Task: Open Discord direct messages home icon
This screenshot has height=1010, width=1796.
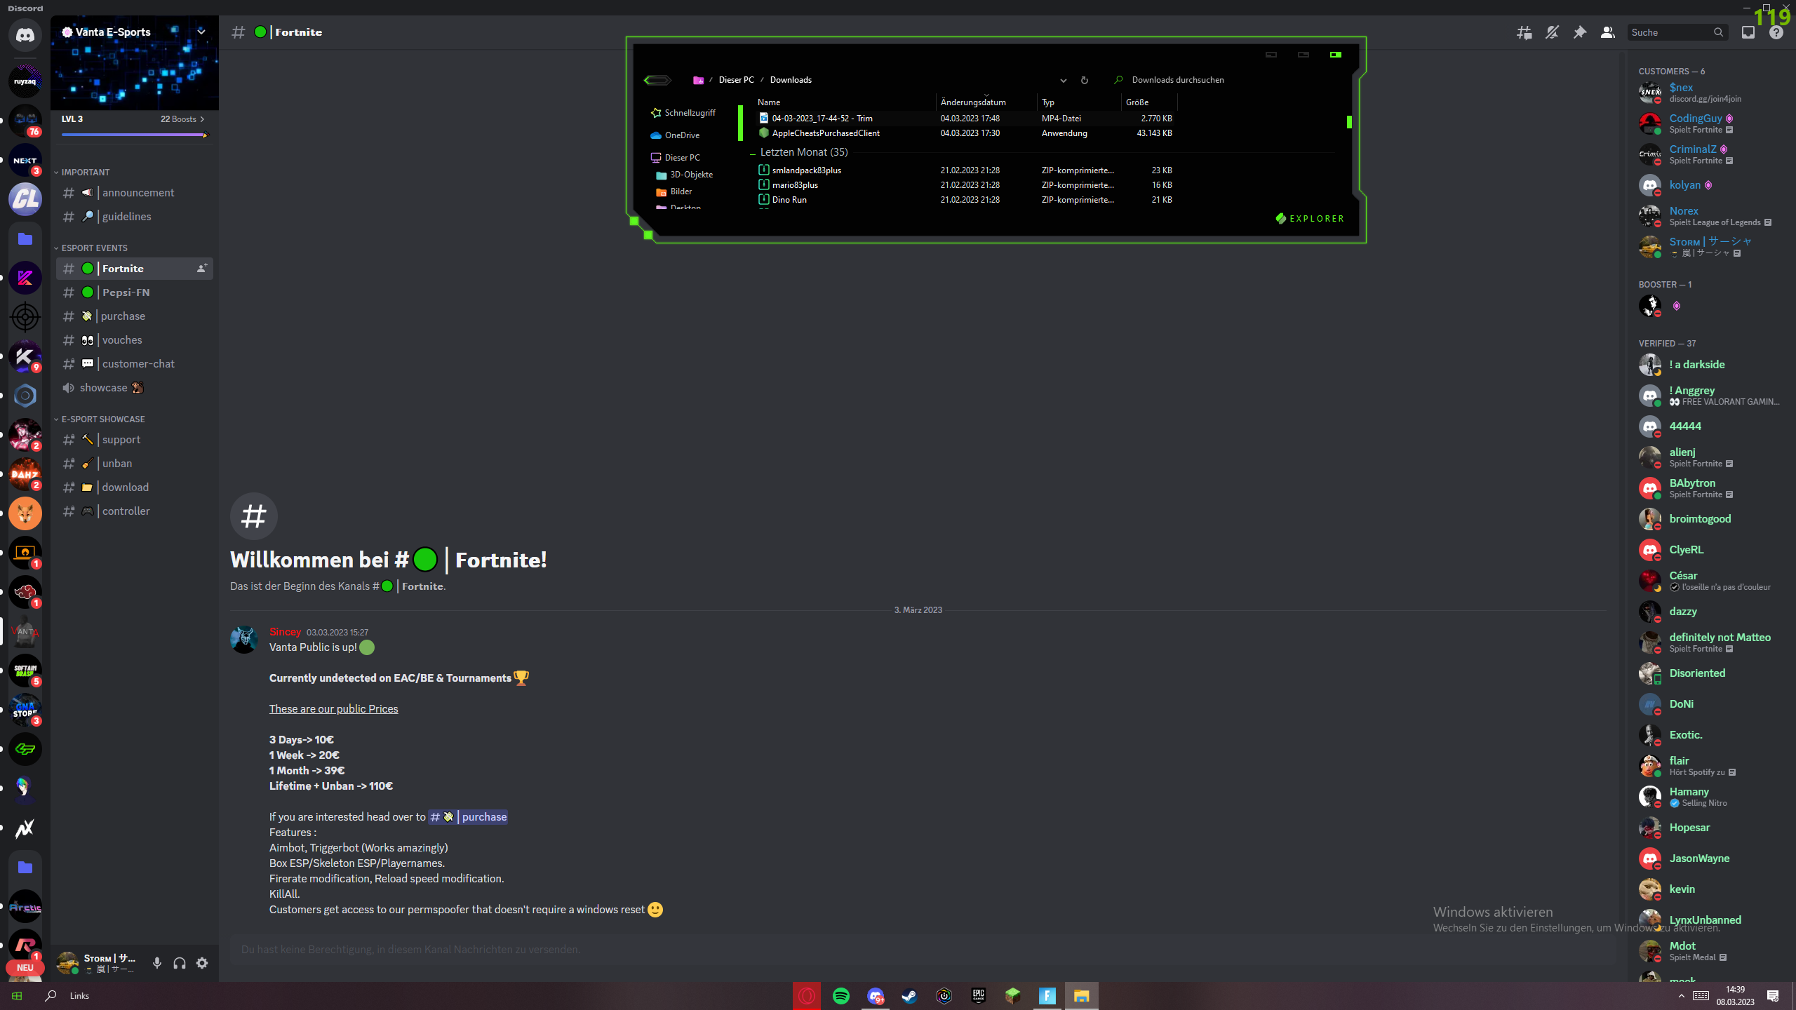Action: click(x=25, y=35)
